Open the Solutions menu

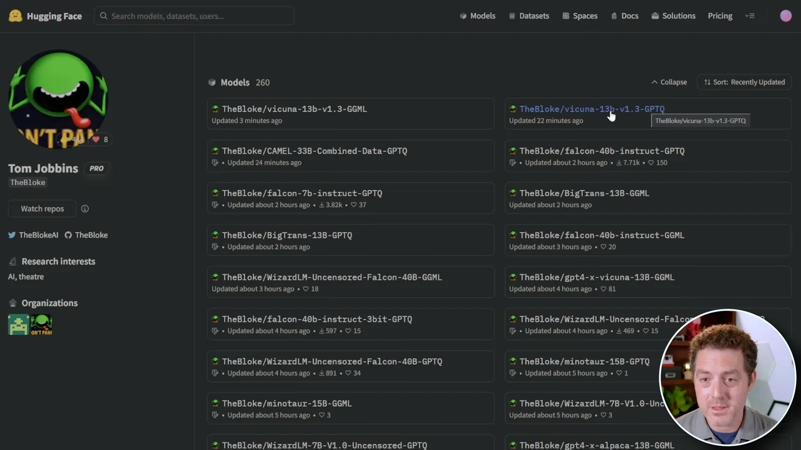[673, 16]
